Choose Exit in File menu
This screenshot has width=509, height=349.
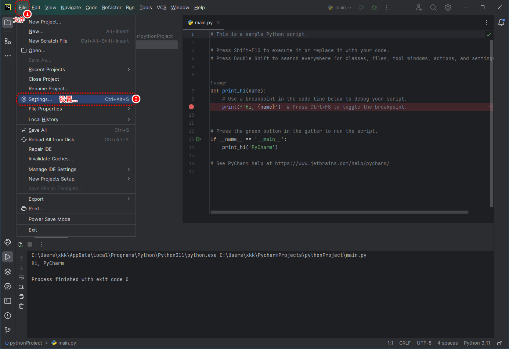coord(76,230)
